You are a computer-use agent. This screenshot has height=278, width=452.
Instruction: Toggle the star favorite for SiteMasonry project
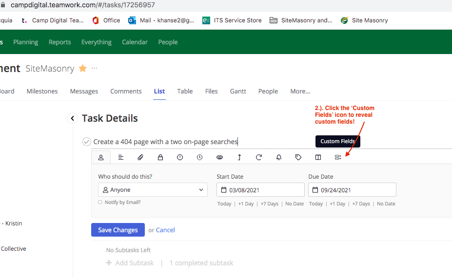tap(83, 69)
